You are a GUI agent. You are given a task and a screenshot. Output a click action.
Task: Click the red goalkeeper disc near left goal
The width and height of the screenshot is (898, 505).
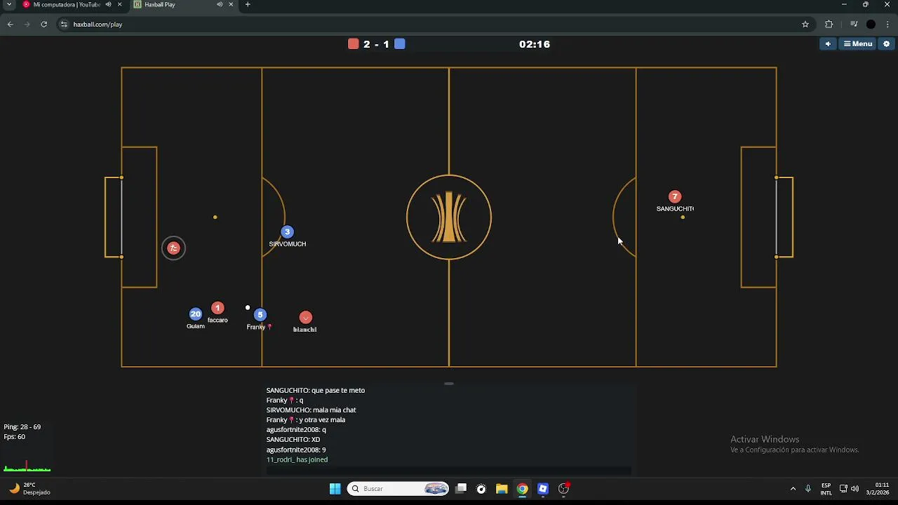coord(174,248)
